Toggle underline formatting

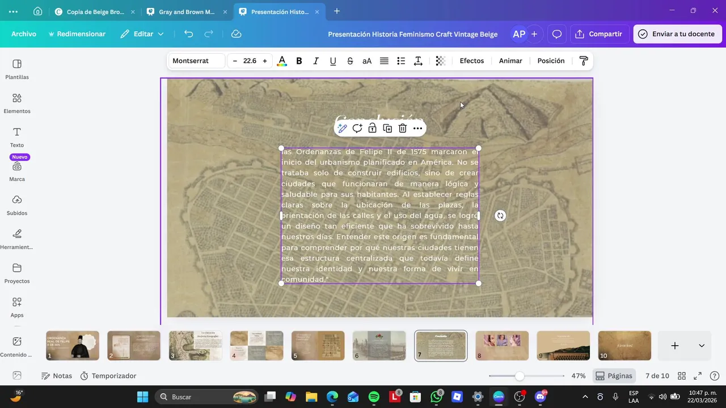(x=333, y=61)
